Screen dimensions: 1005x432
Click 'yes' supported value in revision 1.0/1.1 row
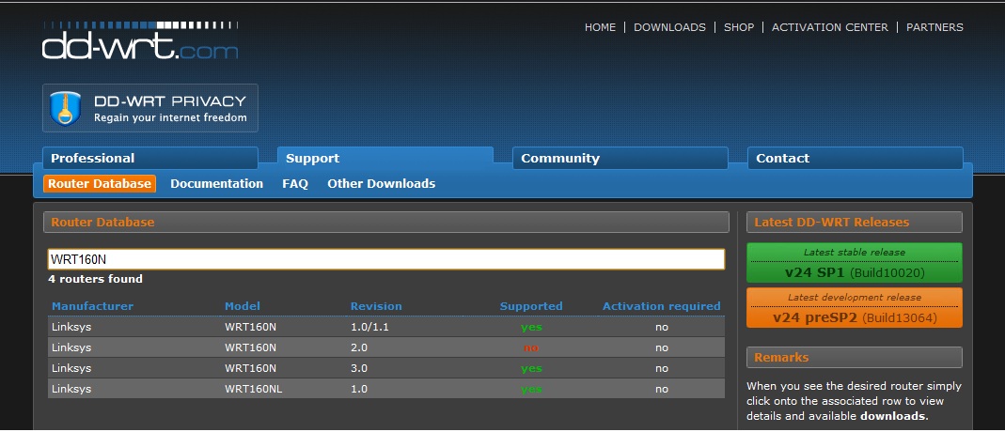tap(531, 327)
